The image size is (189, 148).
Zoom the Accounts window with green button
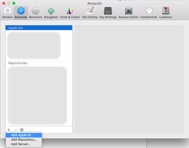click(x=14, y=3)
